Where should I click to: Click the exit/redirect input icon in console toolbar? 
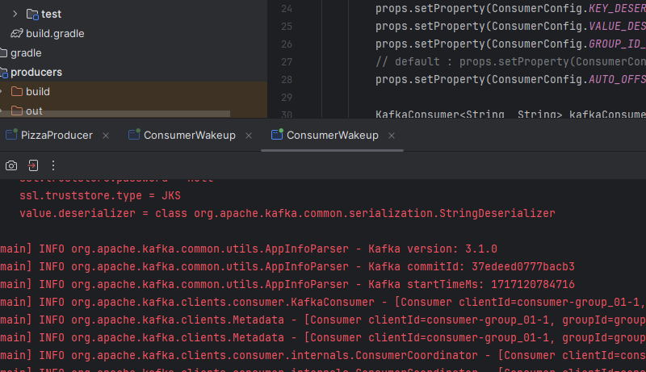coord(33,165)
